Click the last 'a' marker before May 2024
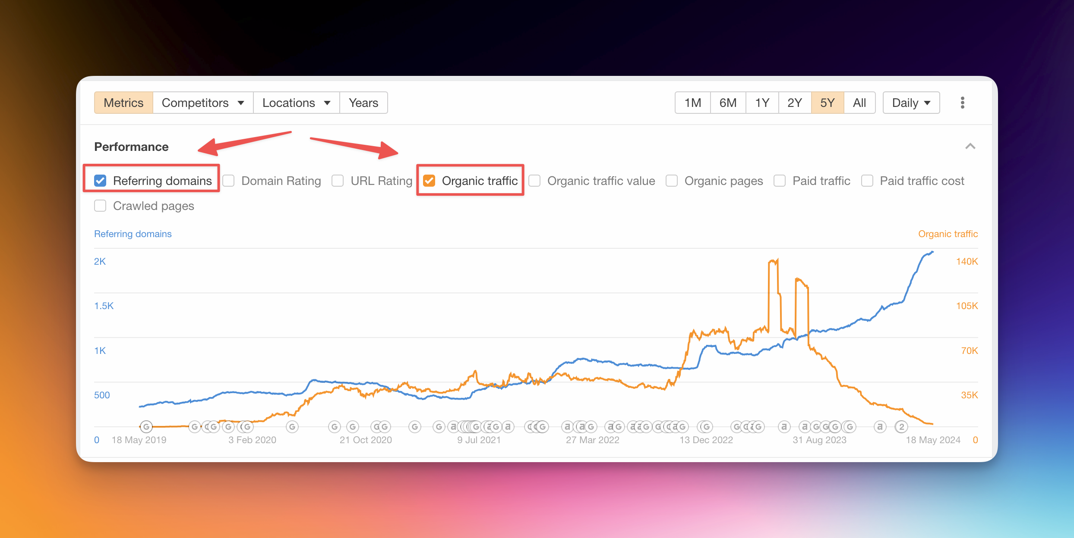Viewport: 1074px width, 538px height. pyautogui.click(x=880, y=427)
